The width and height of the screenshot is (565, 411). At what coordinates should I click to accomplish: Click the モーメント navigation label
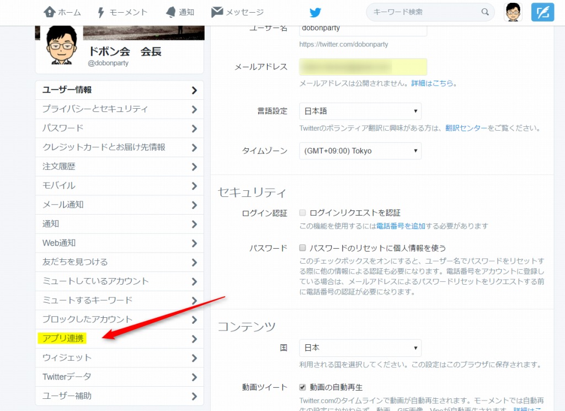coord(128,12)
